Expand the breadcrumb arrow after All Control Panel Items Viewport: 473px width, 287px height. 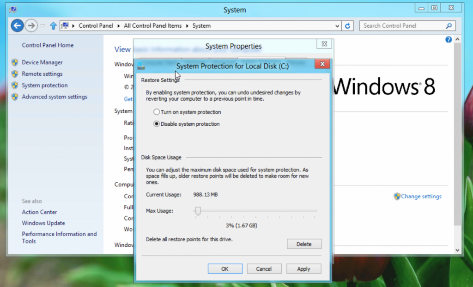click(x=187, y=26)
